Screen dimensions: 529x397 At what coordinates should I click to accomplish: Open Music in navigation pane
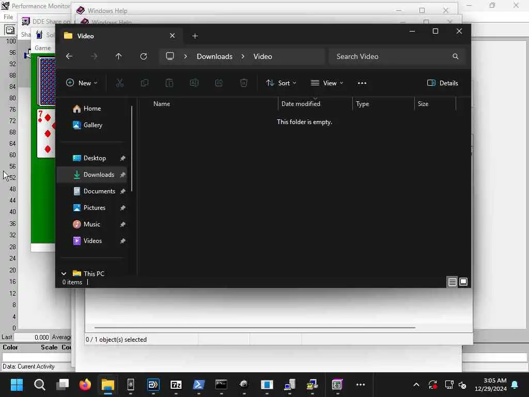pyautogui.click(x=92, y=224)
